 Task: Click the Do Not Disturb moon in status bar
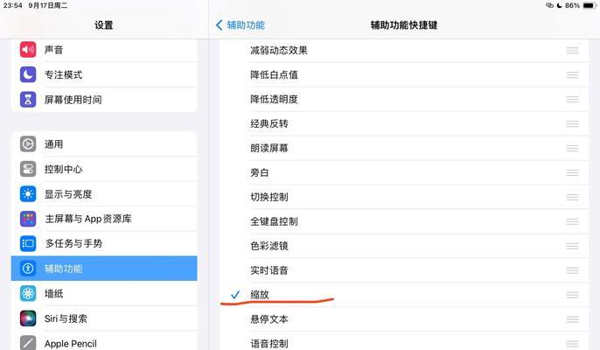(x=559, y=5)
